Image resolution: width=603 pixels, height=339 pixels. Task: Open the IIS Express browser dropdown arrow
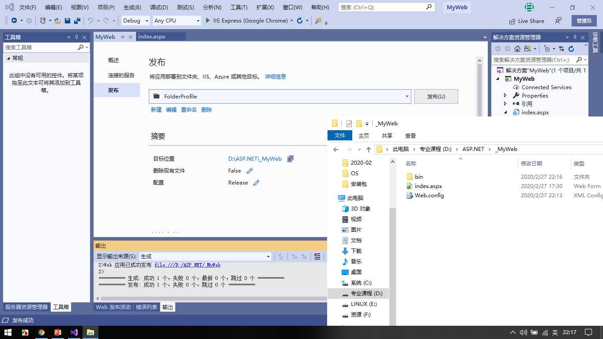[x=292, y=20]
